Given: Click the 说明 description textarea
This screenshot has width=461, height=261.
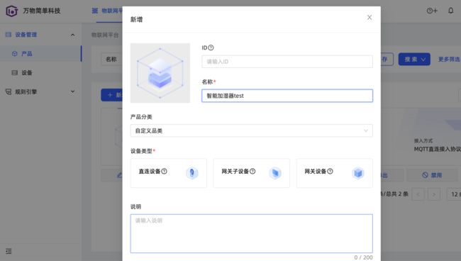Looking at the screenshot, I should point(251,233).
